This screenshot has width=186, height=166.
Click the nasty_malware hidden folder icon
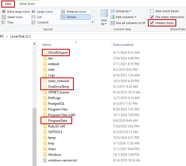coord(45,81)
